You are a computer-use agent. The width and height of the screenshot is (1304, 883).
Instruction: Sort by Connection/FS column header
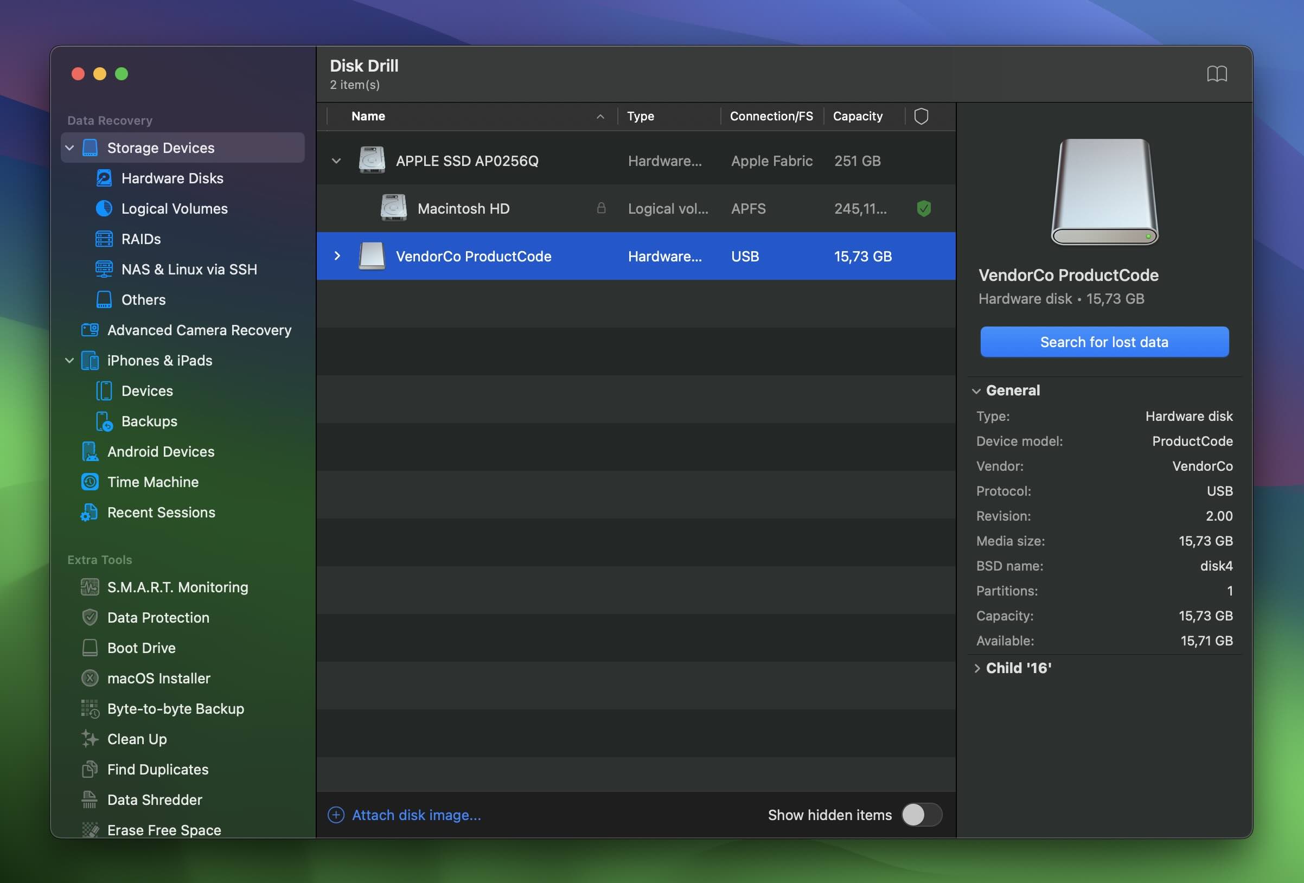pos(771,116)
